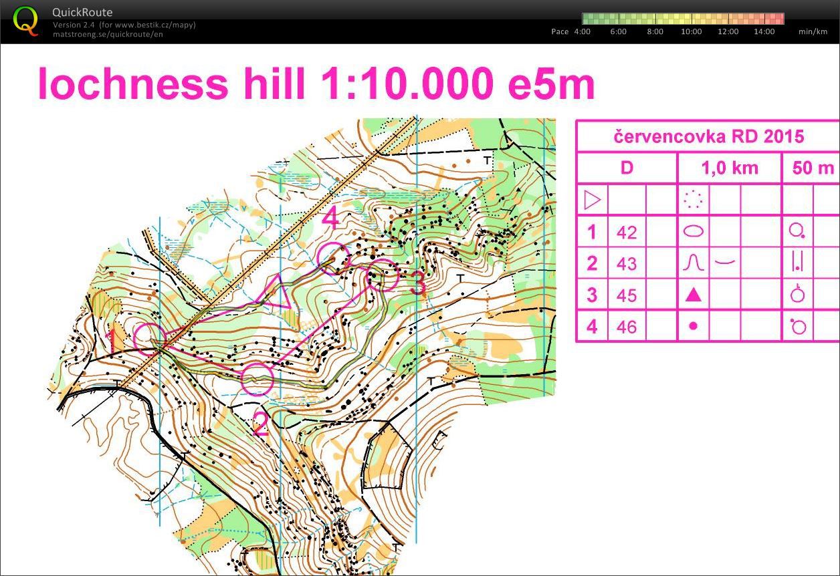Select the "4:00" pace value
The width and height of the screenshot is (840, 576).
tap(583, 31)
